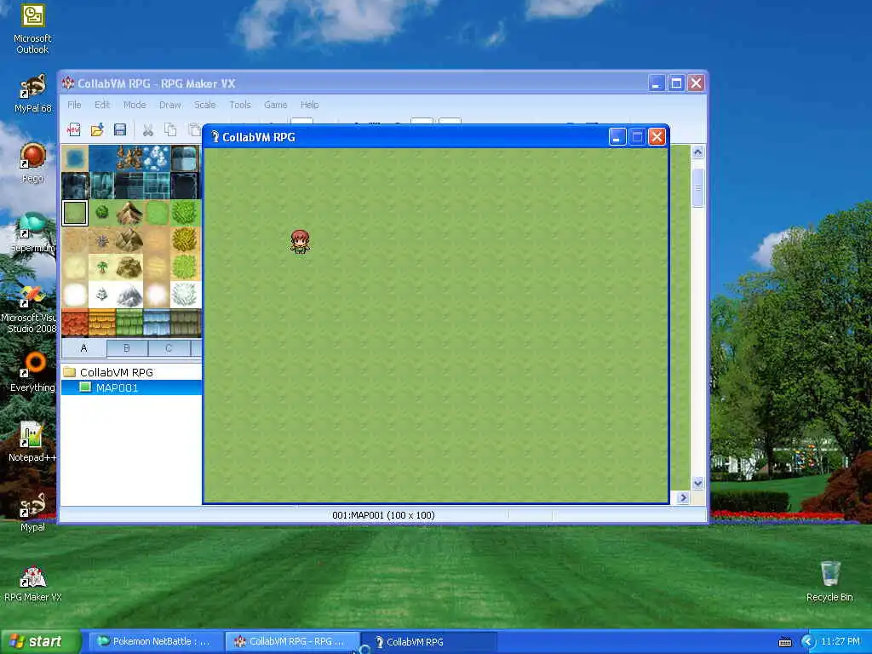This screenshot has height=654, width=872.
Task: Pick the orange shingle roof tile
Action: 102,323
